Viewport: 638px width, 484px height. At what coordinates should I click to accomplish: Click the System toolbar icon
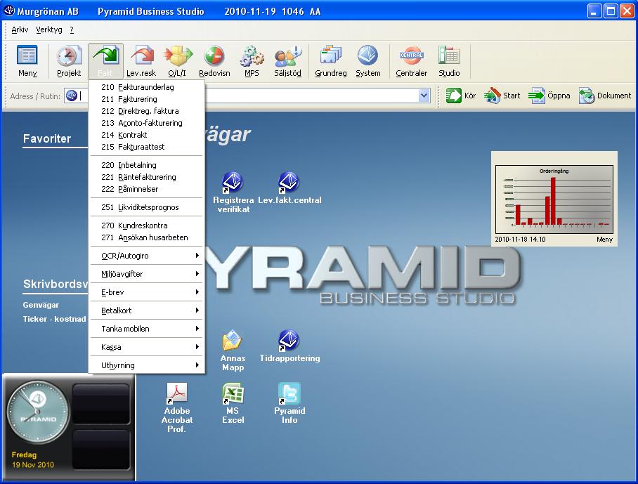coord(367,61)
